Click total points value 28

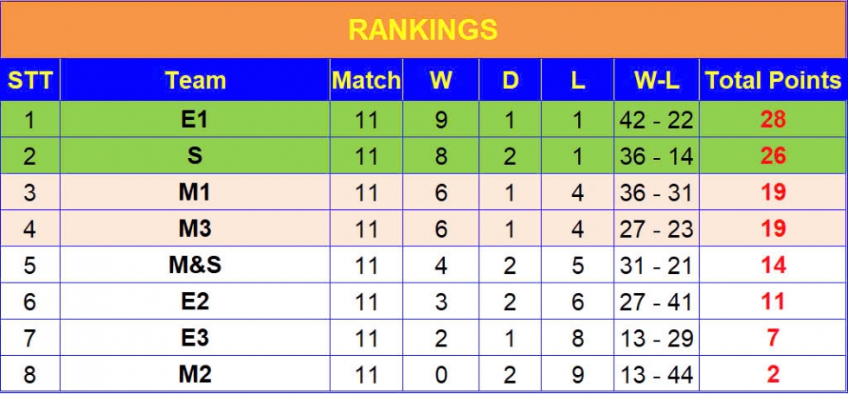pos(773,119)
